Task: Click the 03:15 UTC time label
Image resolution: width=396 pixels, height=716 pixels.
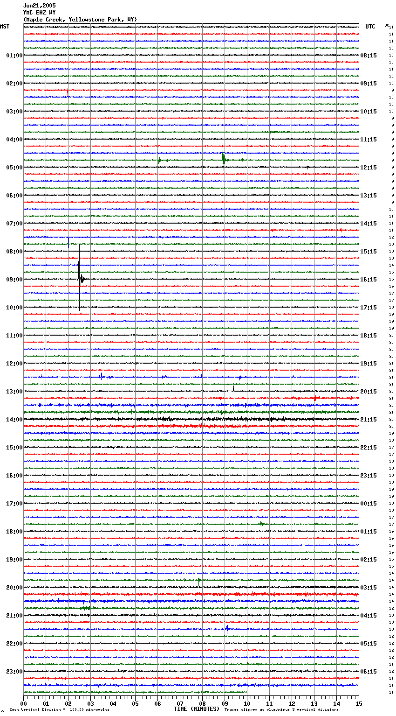Action: point(369,588)
